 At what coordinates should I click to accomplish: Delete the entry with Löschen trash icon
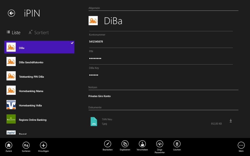click(x=177, y=144)
